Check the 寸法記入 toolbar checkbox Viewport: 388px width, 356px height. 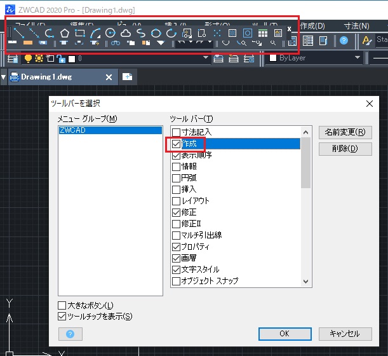(x=176, y=132)
